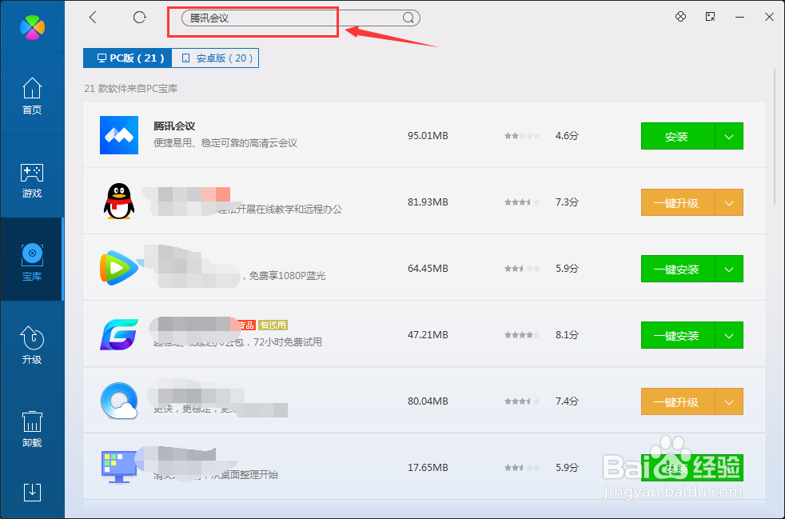The width and height of the screenshot is (785, 519).
Task: Expand install options for 64.45MB row
Action: click(729, 269)
